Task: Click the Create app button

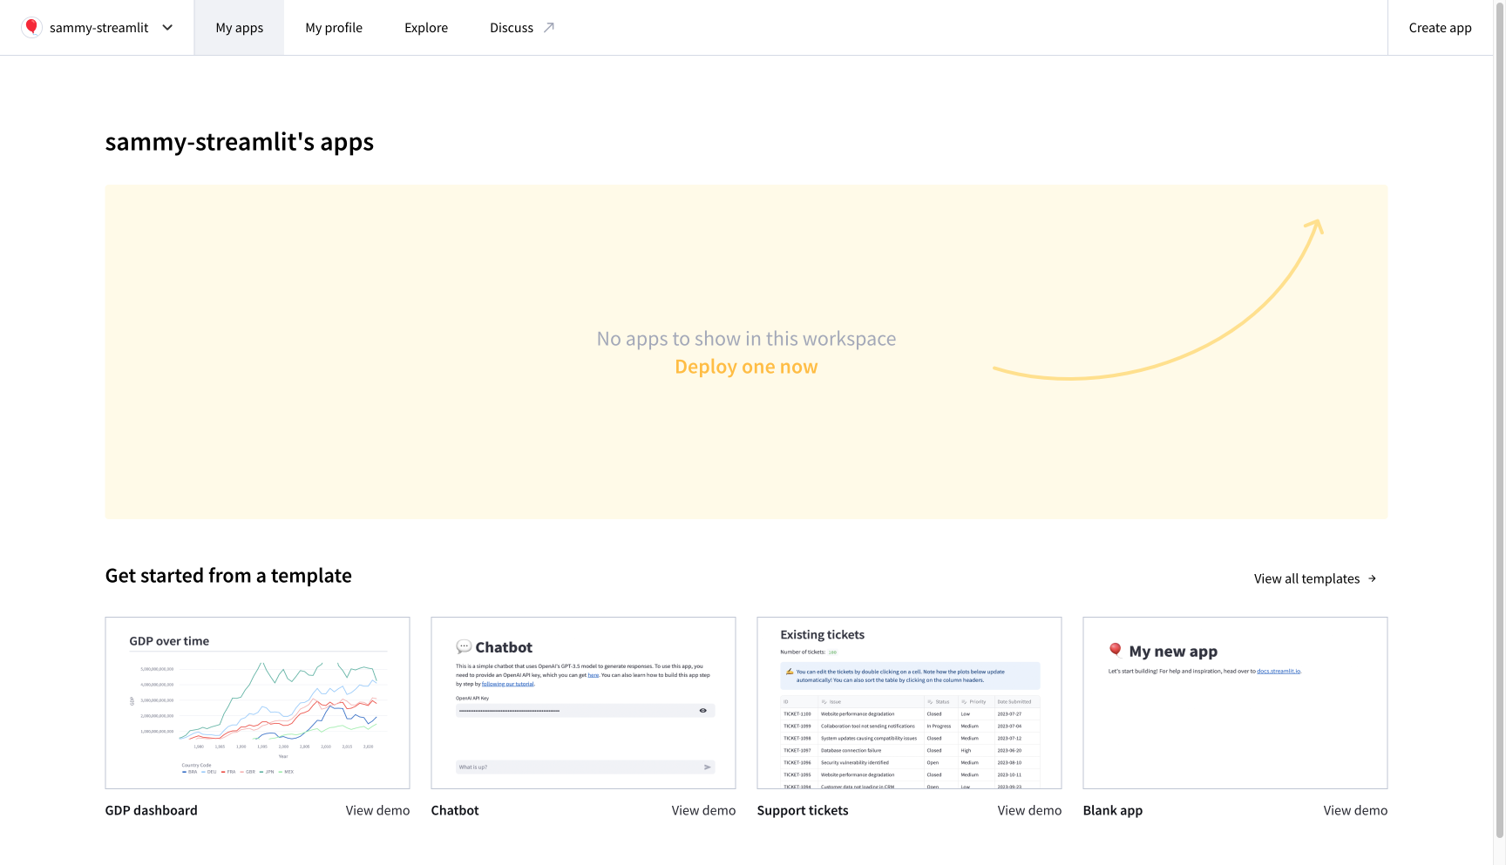Action: pos(1440,27)
